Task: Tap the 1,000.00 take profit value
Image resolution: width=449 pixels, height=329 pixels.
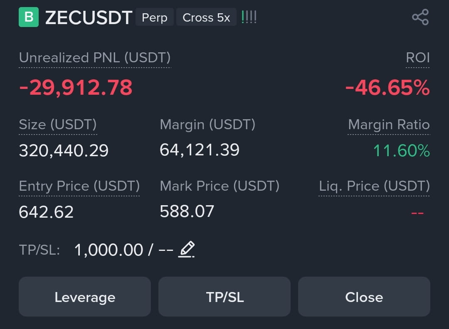Action: tap(109, 250)
